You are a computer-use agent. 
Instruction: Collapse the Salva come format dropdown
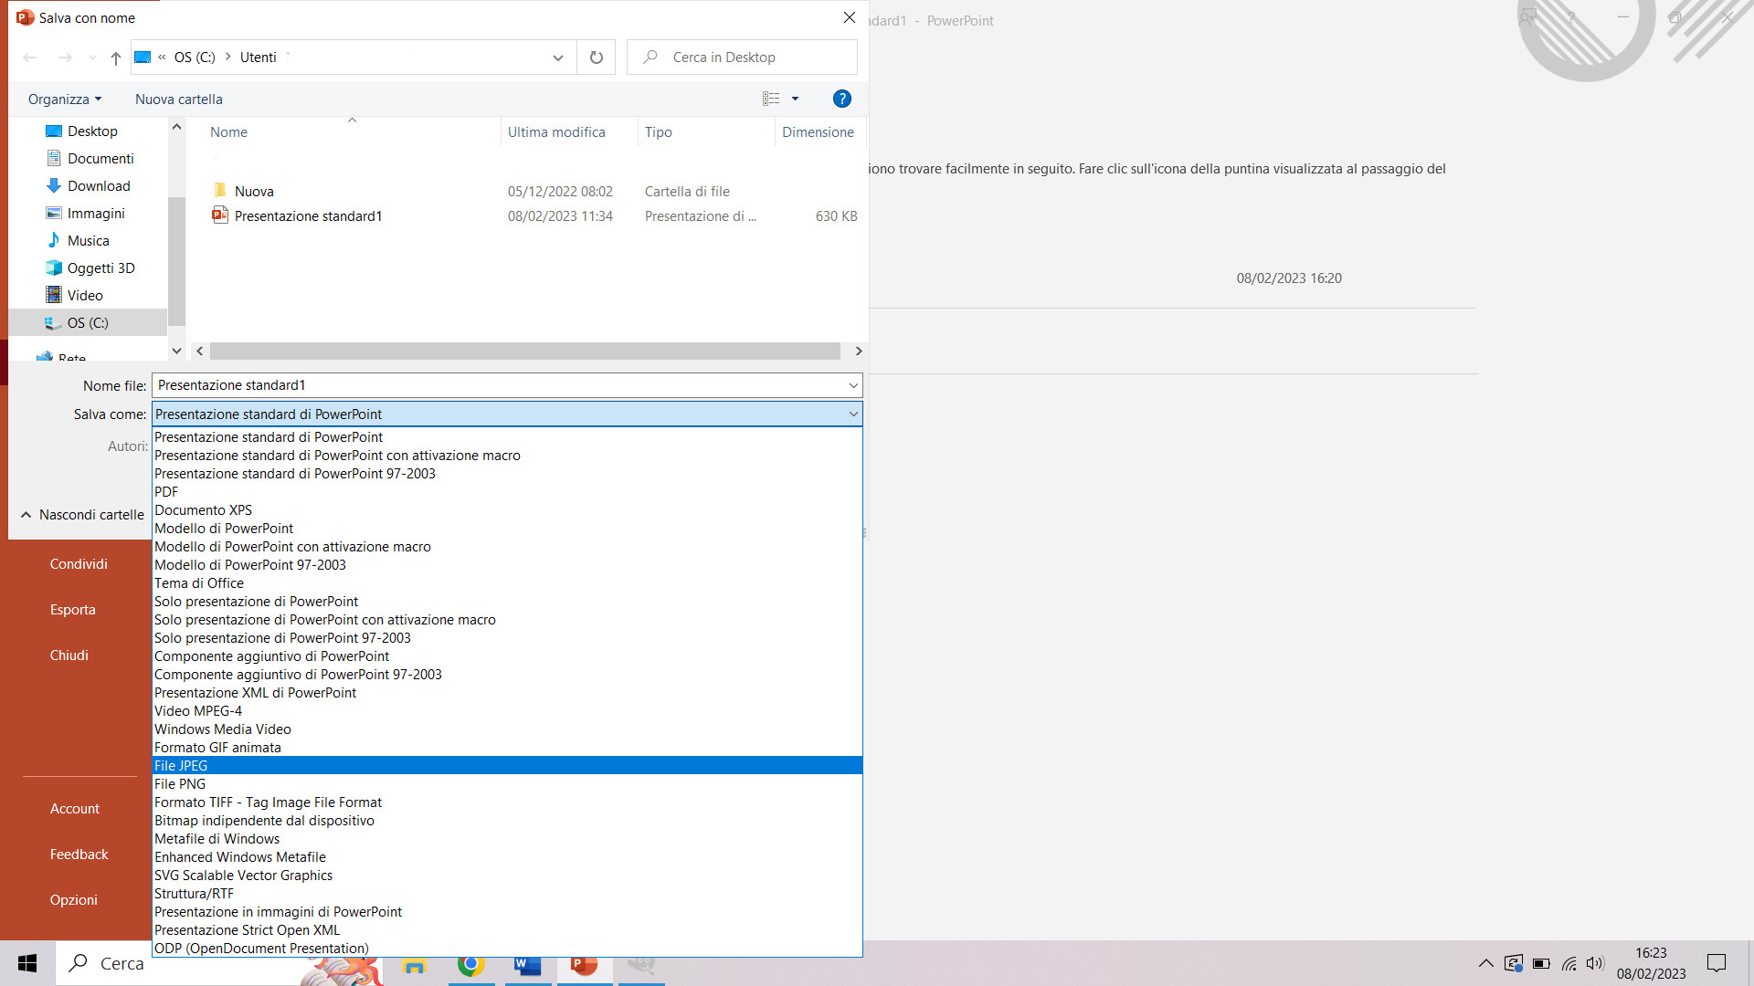[852, 414]
